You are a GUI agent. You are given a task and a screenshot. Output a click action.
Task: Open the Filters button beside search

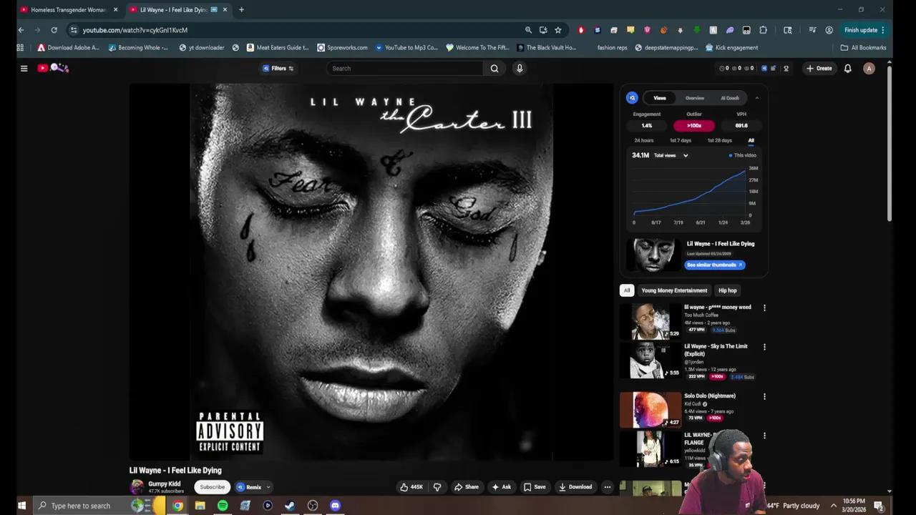[278, 69]
